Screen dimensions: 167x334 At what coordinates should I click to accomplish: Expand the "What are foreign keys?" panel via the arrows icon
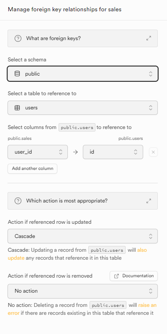coord(149,38)
